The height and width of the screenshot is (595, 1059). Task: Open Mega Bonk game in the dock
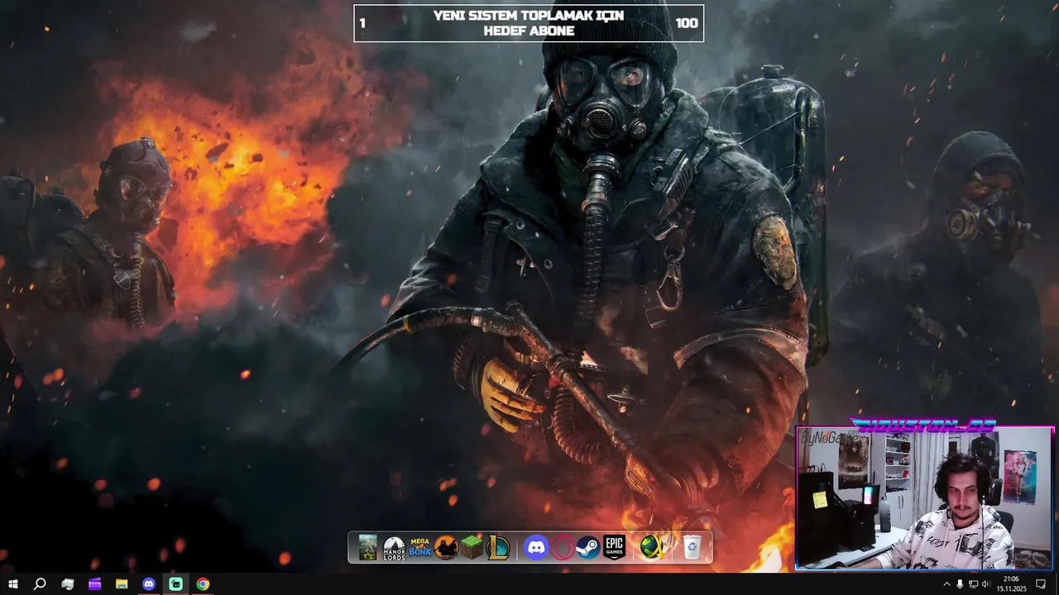click(x=420, y=547)
